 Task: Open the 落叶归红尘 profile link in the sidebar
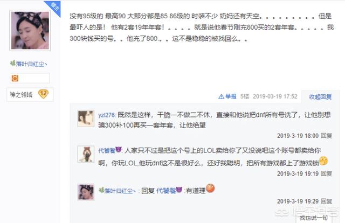tap(31, 64)
